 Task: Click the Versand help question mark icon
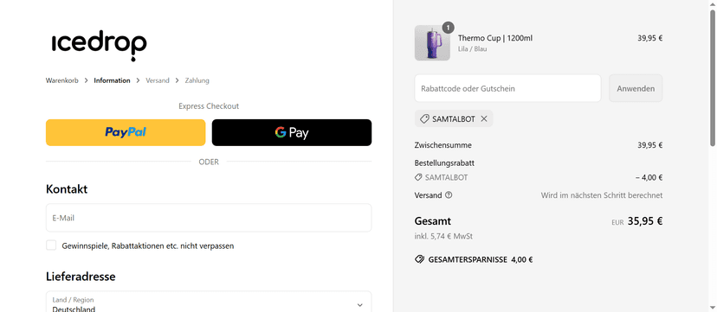click(449, 195)
